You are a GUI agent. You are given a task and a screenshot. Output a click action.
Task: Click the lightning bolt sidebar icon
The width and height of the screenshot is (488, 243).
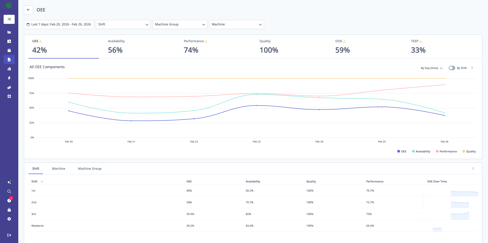coord(9,78)
